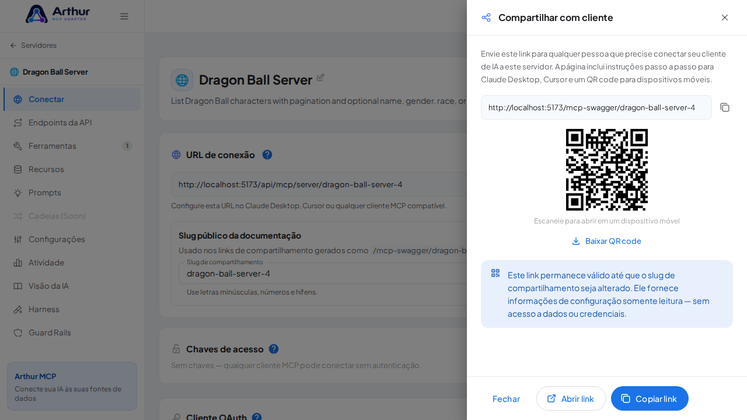
Task: Open help for Chaves de acesso
Action: click(274, 349)
